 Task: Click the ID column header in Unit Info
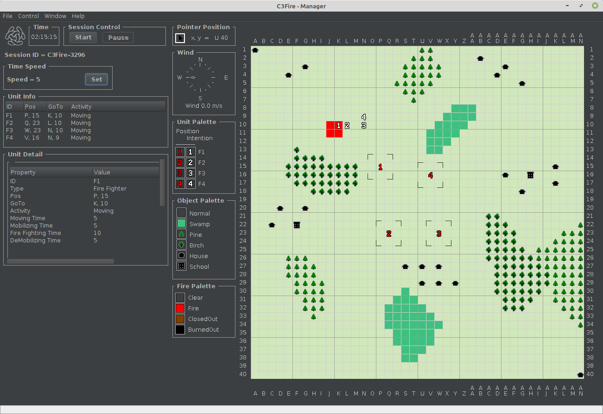(14, 106)
